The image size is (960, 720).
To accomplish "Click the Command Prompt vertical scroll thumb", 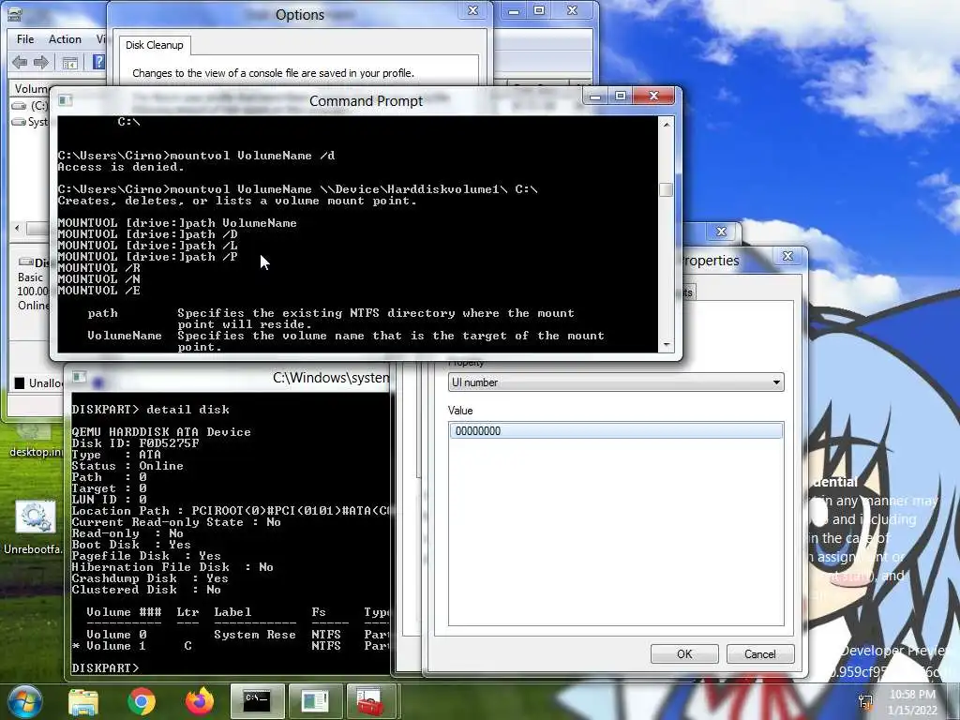I will [x=667, y=189].
